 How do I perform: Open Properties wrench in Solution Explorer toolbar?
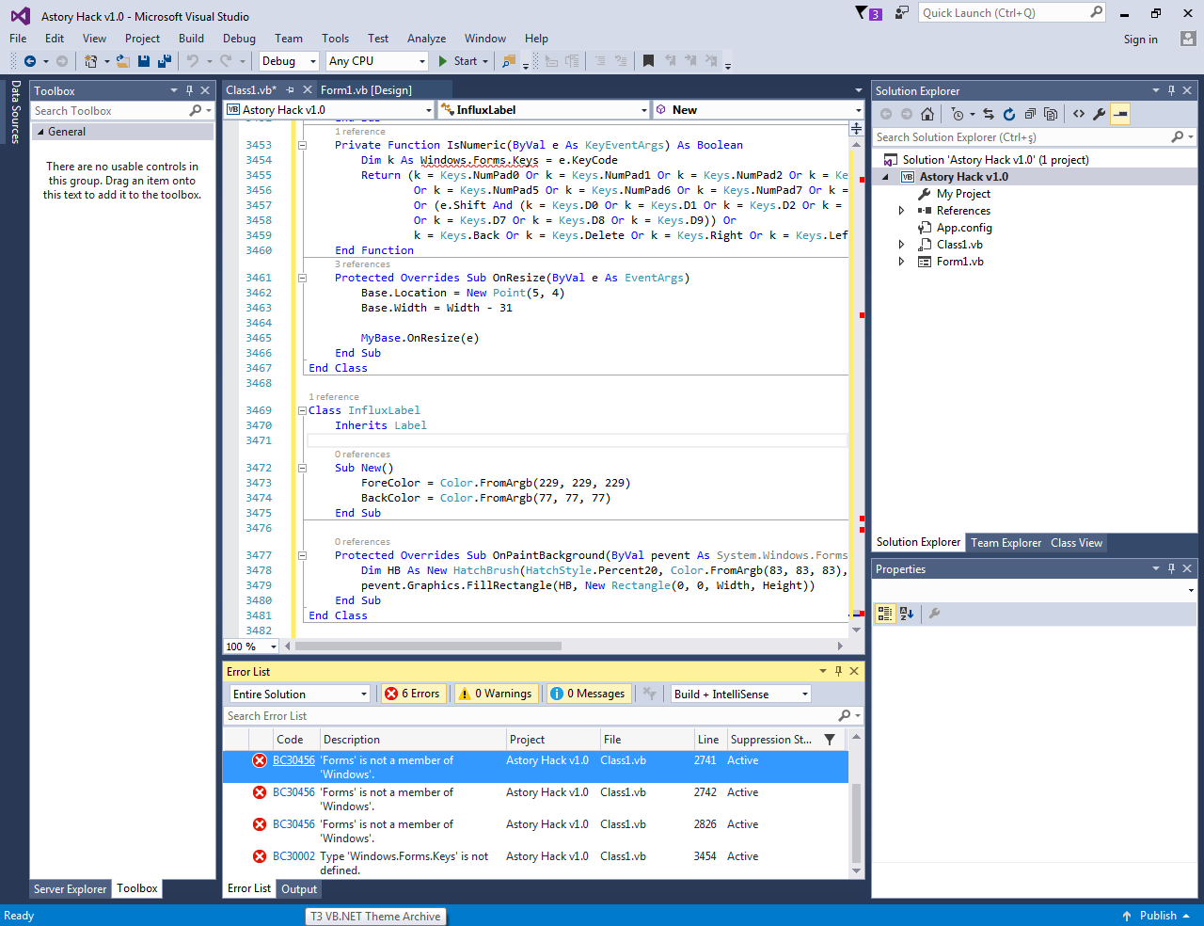tap(1100, 114)
